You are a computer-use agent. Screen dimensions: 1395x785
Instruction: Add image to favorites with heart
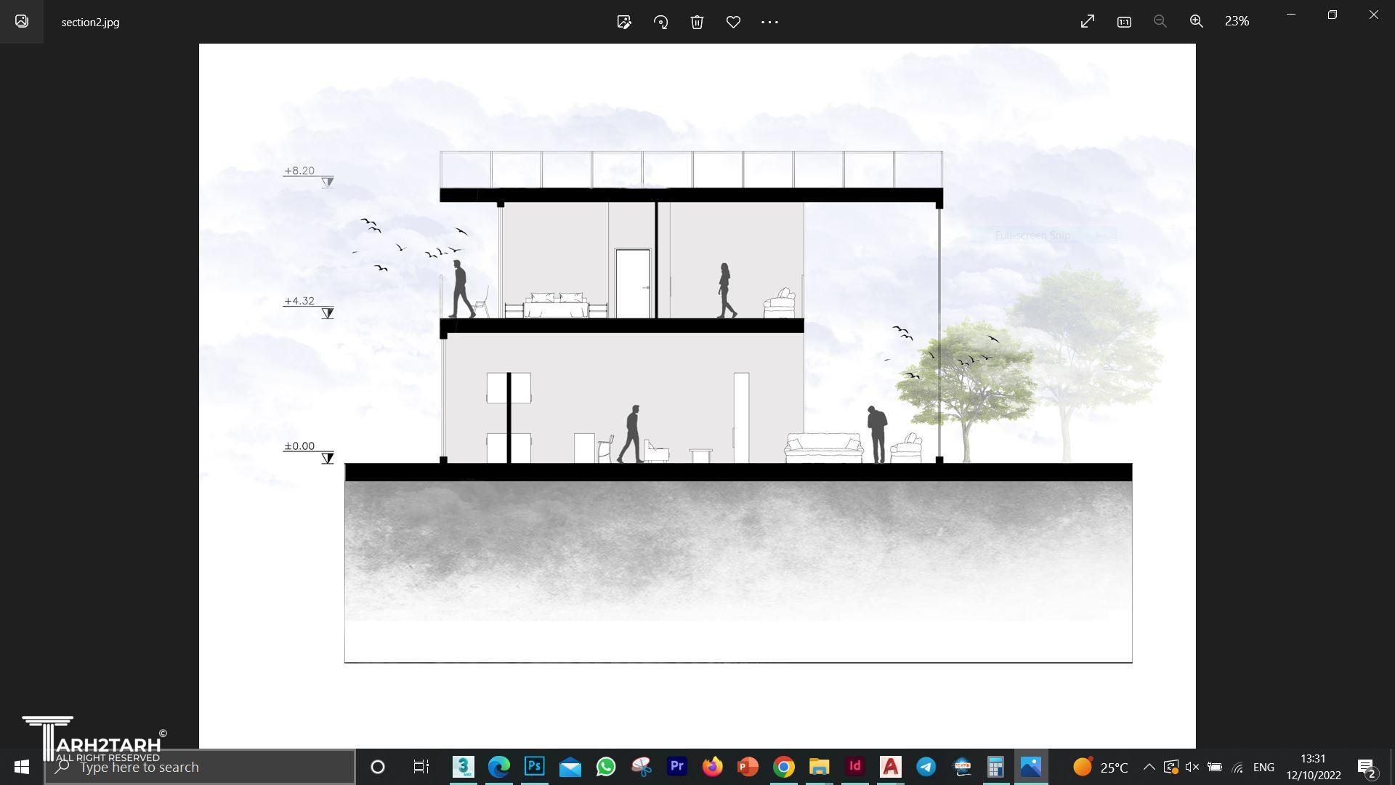733,22
